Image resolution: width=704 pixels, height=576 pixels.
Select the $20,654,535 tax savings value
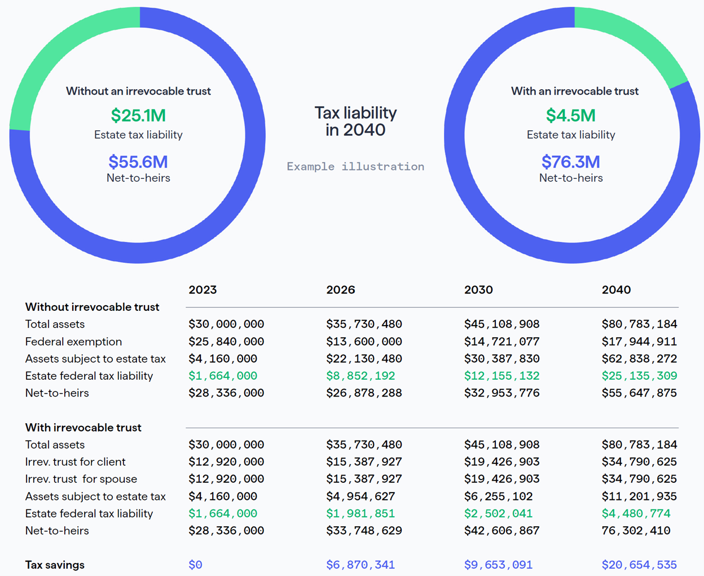pos(639,565)
